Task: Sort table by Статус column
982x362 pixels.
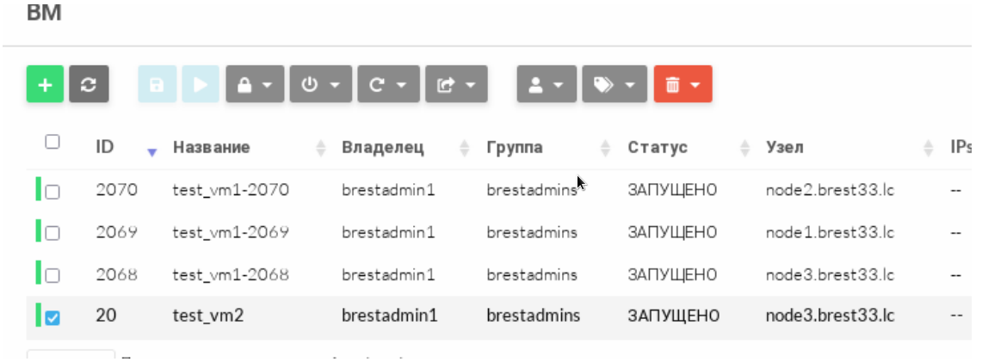Action: coord(658,147)
